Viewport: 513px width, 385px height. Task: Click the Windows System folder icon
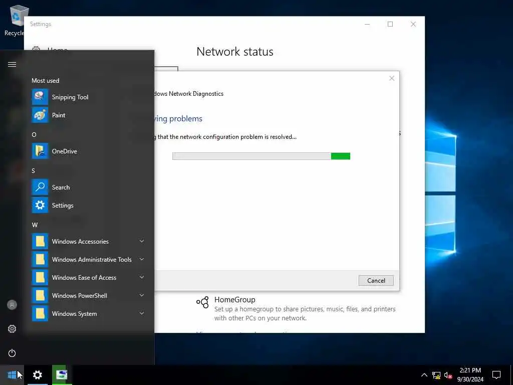[40, 313]
